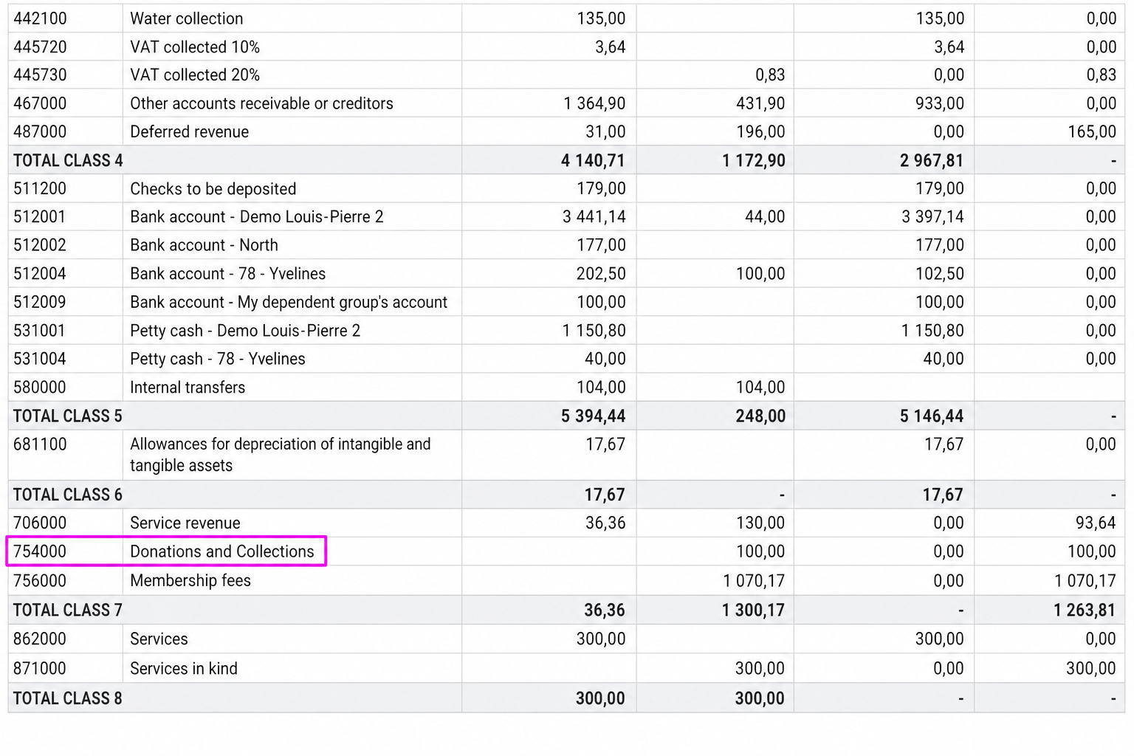This screenshot has width=1134, height=756.
Task: Select "Petty cash - 78 - Yvelines"
Action: point(218,359)
